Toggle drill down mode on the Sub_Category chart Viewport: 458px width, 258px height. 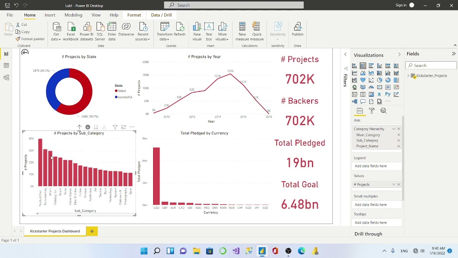tap(88, 127)
